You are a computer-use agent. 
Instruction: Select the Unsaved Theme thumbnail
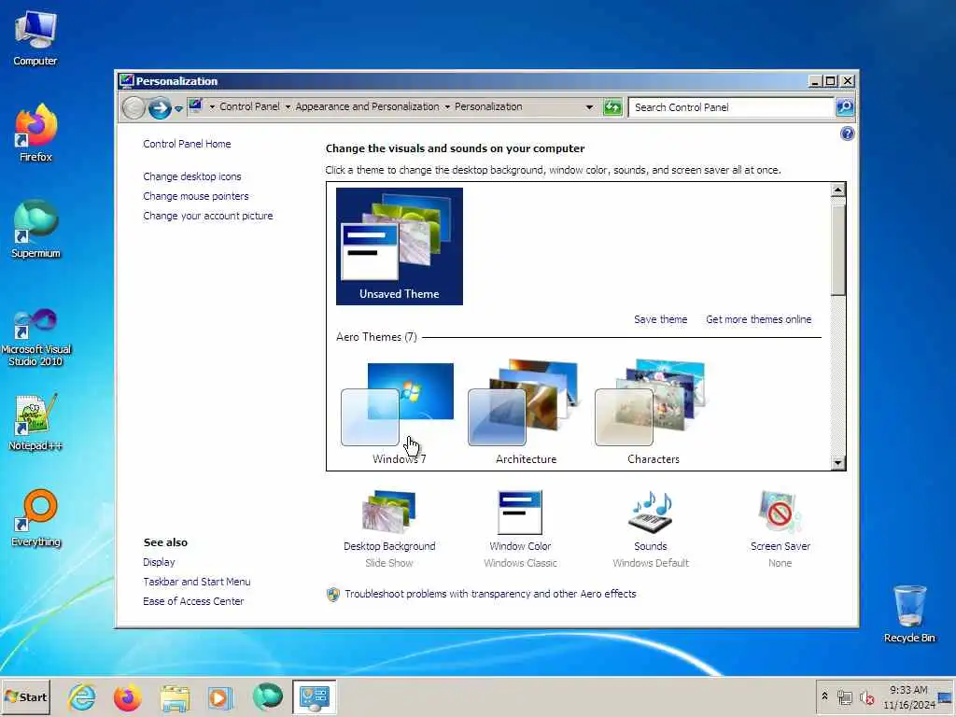pyautogui.click(x=400, y=246)
